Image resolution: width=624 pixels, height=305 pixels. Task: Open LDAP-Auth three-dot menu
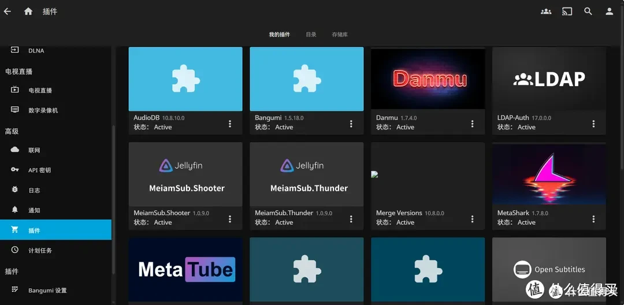(593, 124)
